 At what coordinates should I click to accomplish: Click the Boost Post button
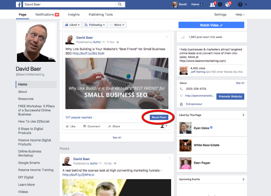point(159,117)
